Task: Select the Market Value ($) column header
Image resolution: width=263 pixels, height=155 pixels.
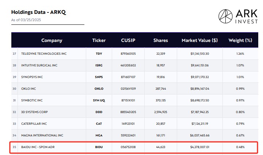Action: 199,40
